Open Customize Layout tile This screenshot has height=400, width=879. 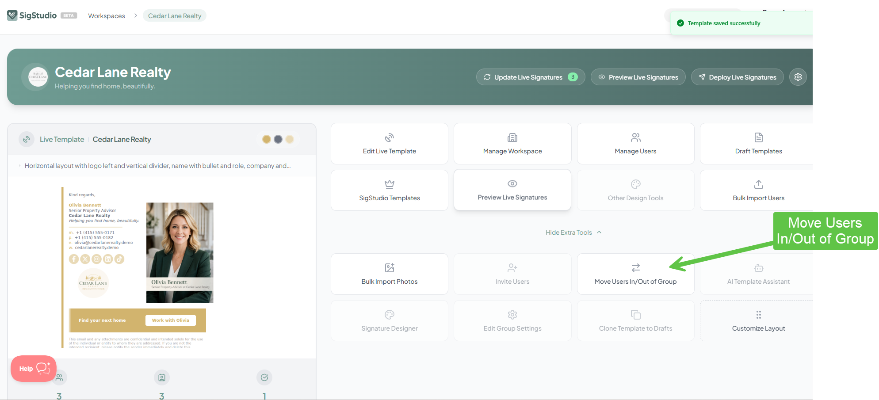(x=757, y=321)
